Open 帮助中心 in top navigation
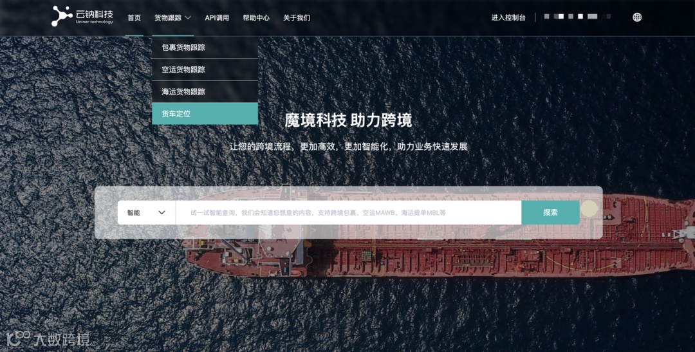 [x=256, y=18]
